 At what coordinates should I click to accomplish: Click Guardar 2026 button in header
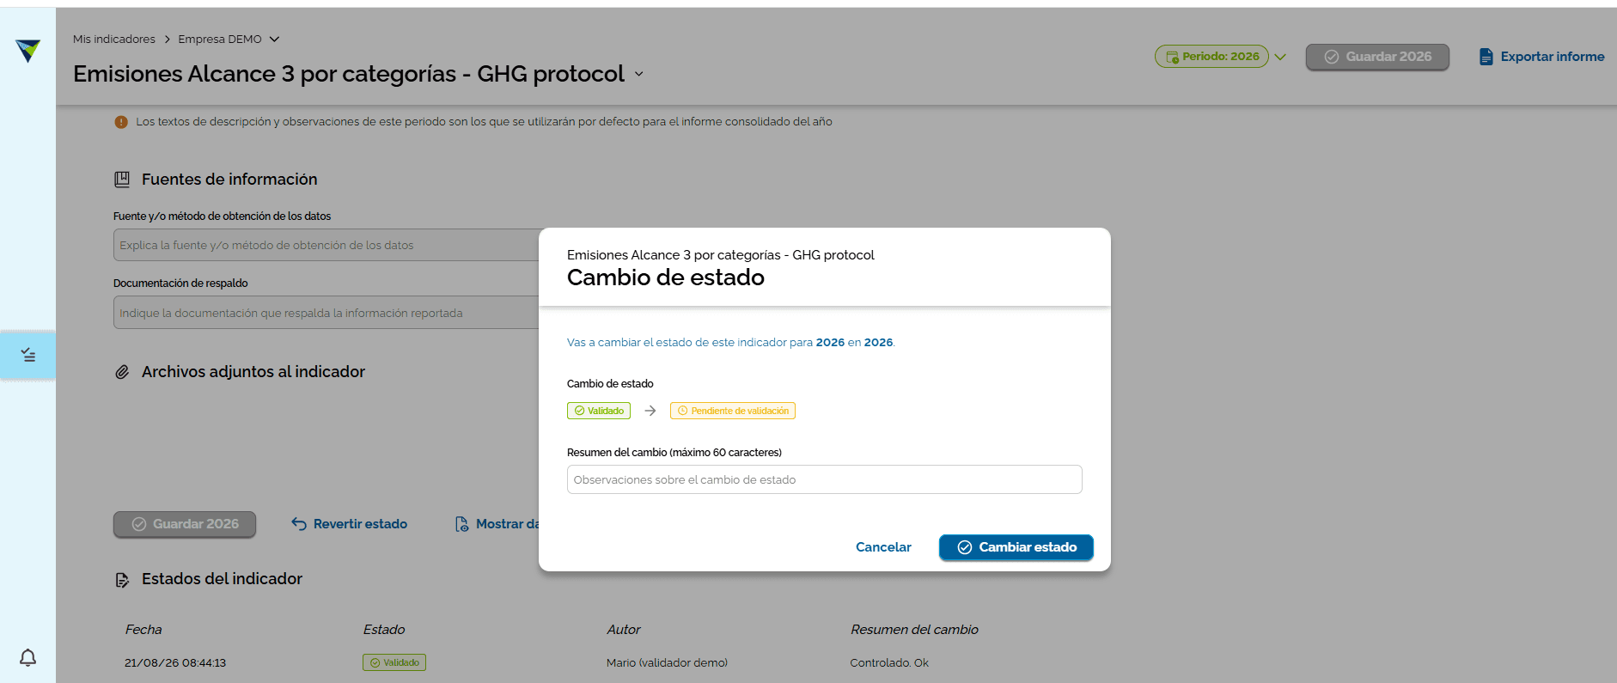[x=1377, y=57]
